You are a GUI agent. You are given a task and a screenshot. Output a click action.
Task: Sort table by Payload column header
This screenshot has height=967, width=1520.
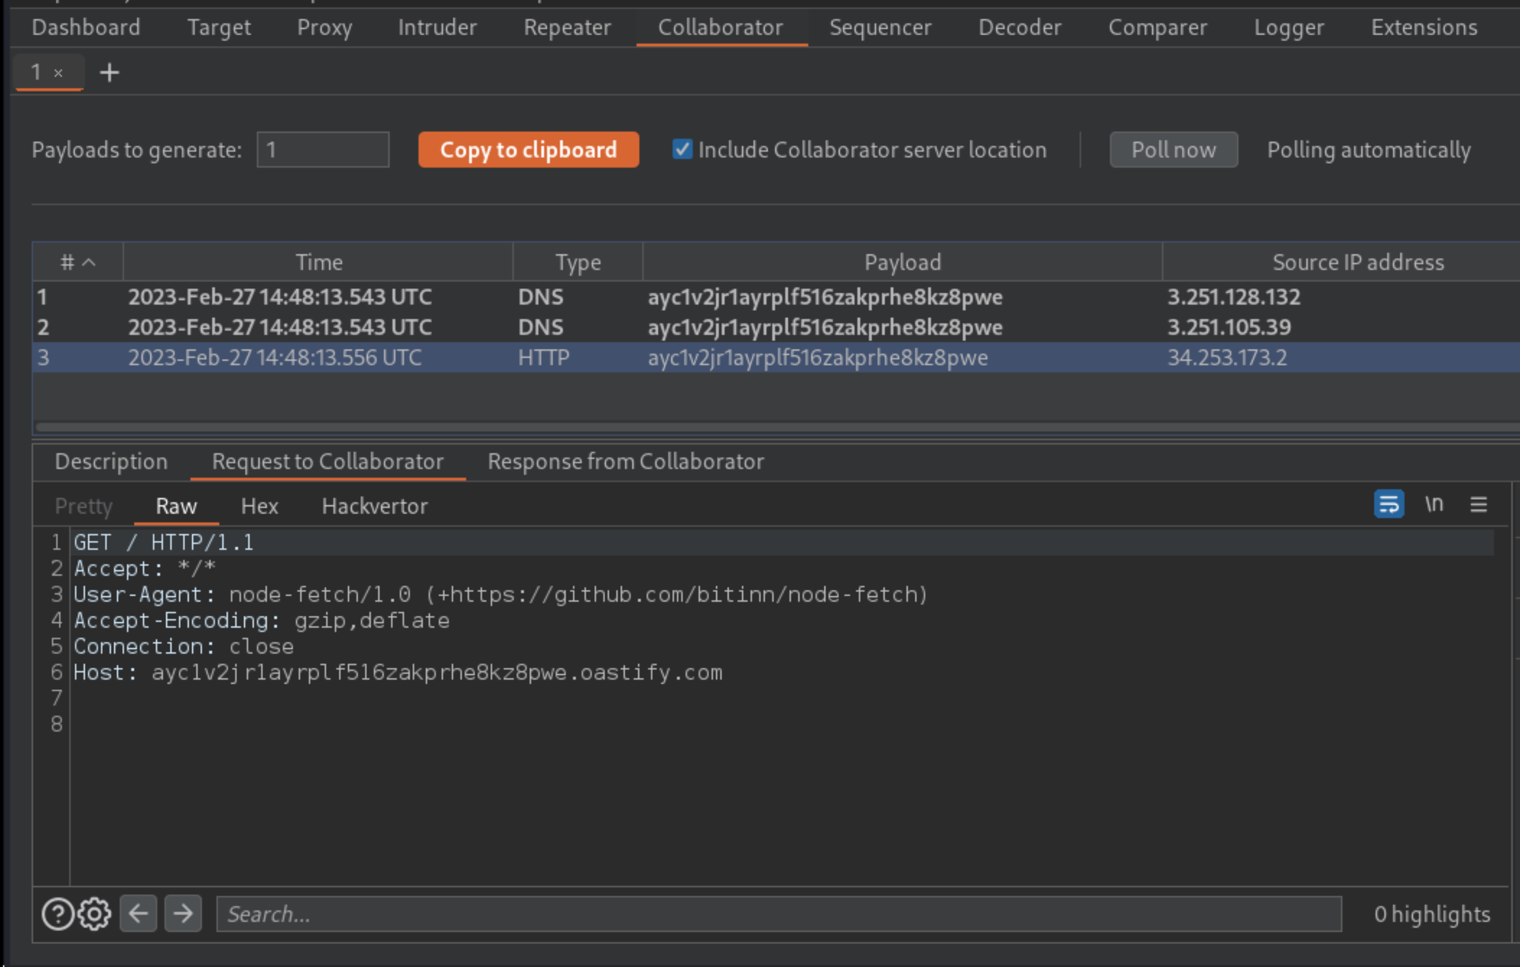tap(903, 262)
